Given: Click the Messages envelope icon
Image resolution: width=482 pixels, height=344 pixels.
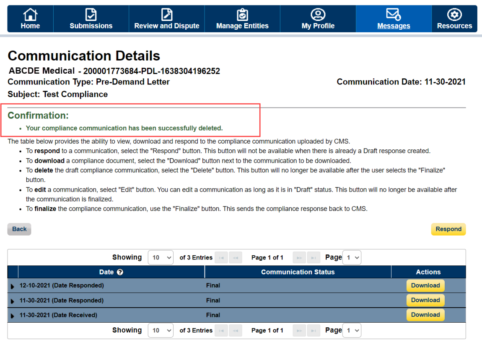Looking at the screenshot, I should [x=393, y=15].
